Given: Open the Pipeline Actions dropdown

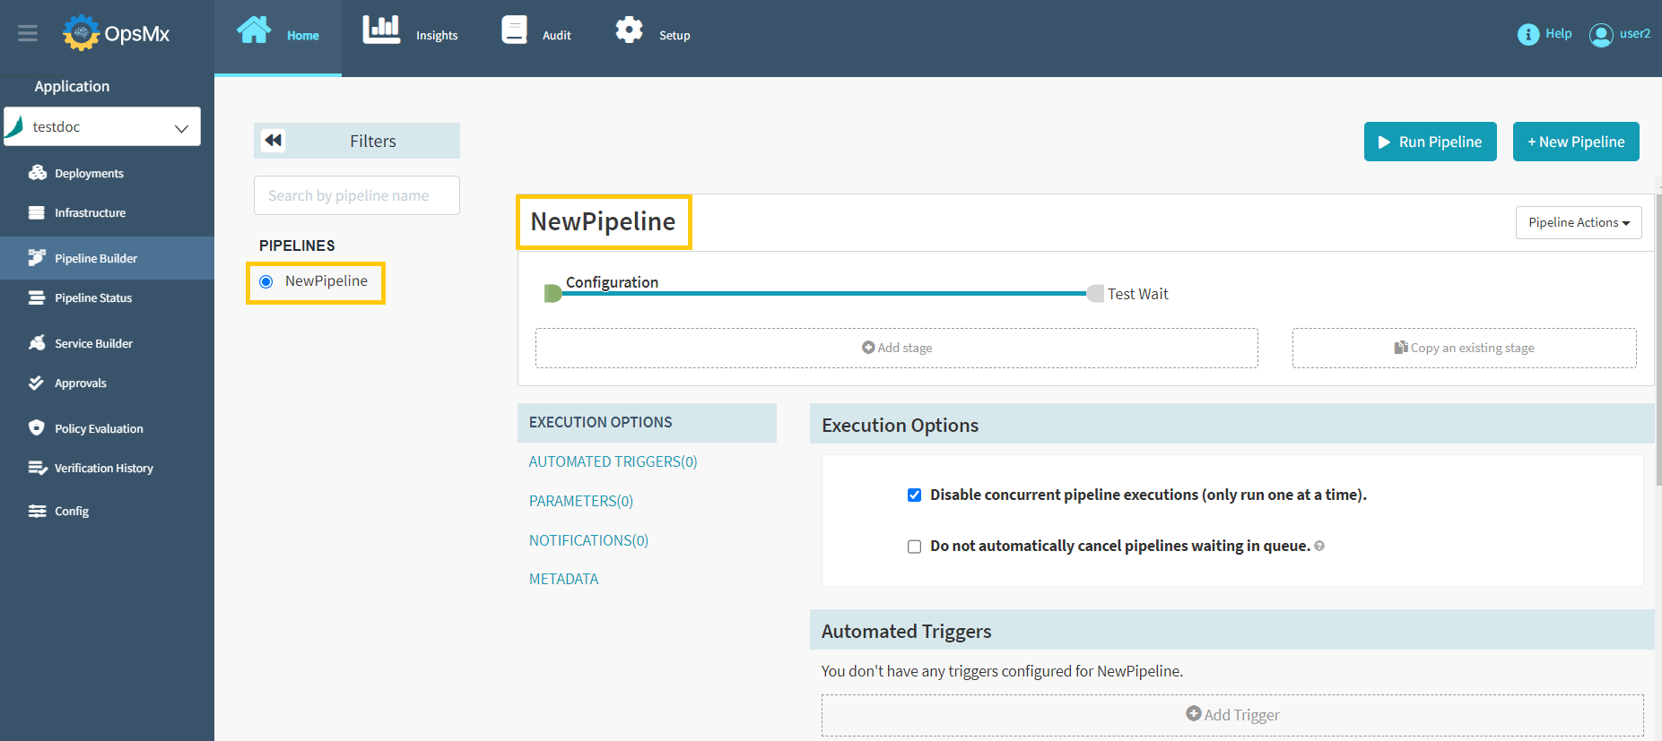Looking at the screenshot, I should click(1578, 223).
